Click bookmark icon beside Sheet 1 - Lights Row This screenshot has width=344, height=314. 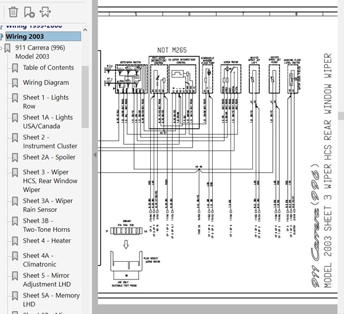tap(15, 98)
